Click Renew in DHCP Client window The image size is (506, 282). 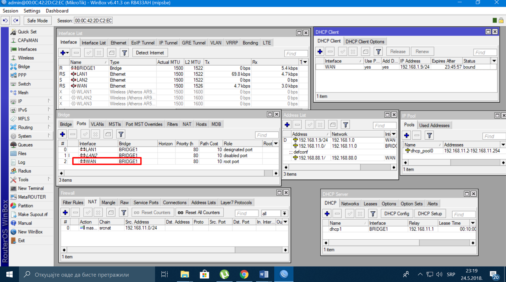point(422,51)
